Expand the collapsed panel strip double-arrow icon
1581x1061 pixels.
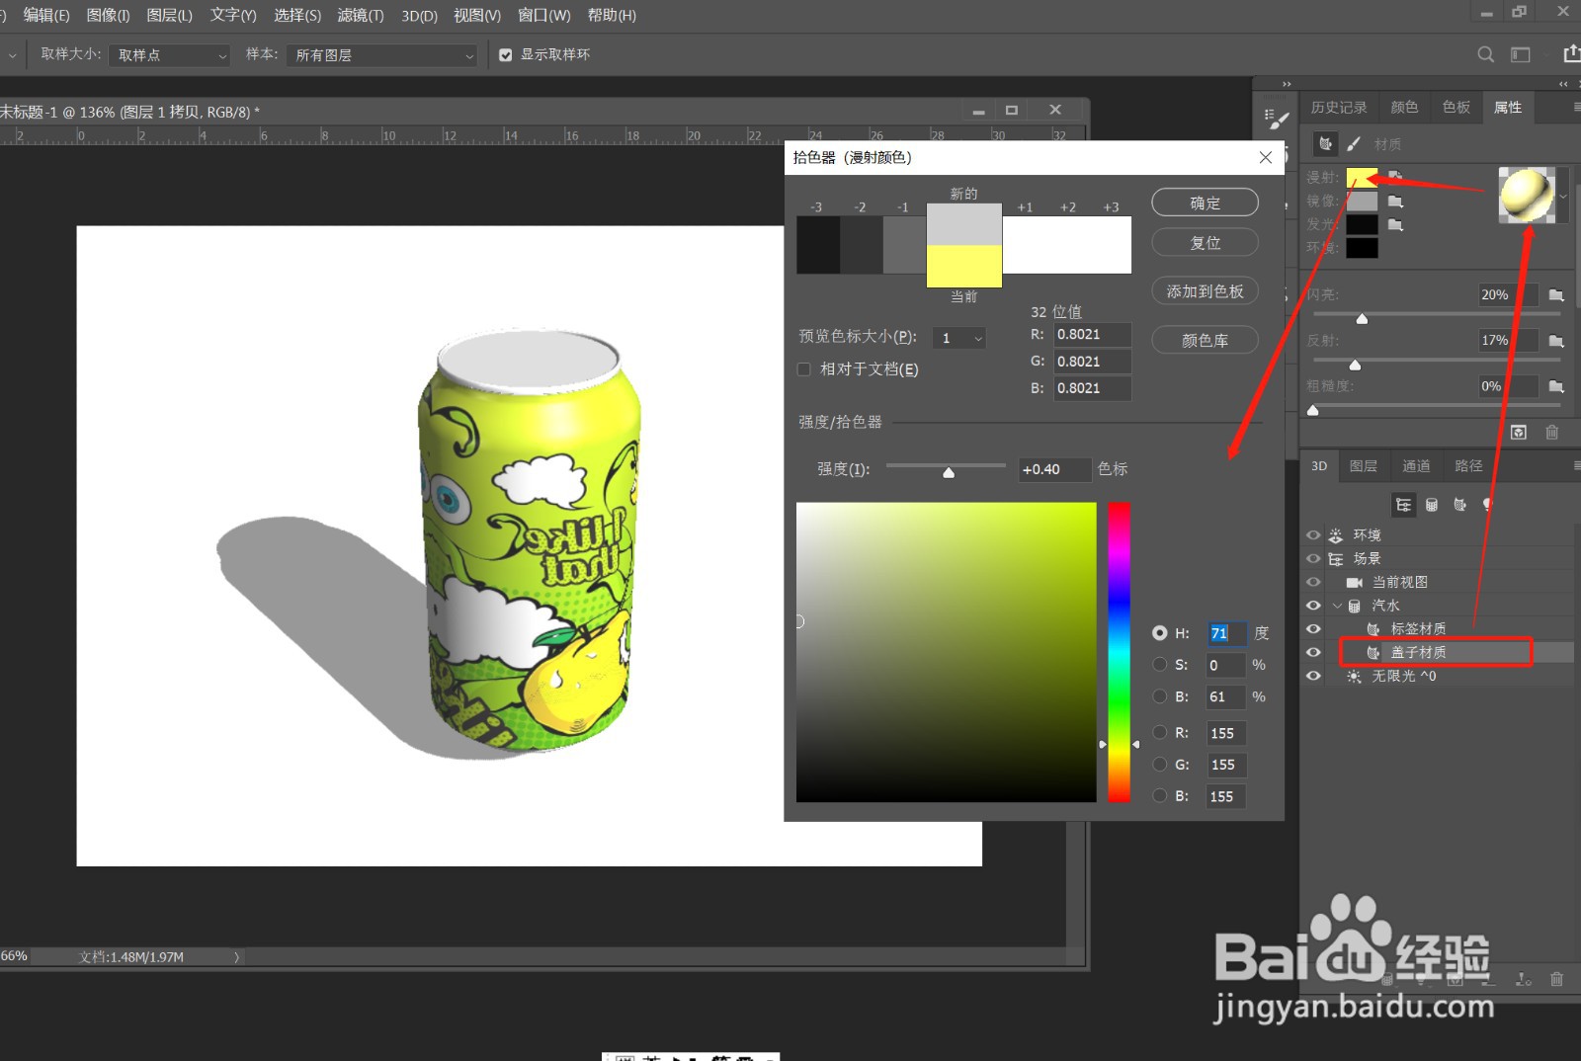[1287, 84]
